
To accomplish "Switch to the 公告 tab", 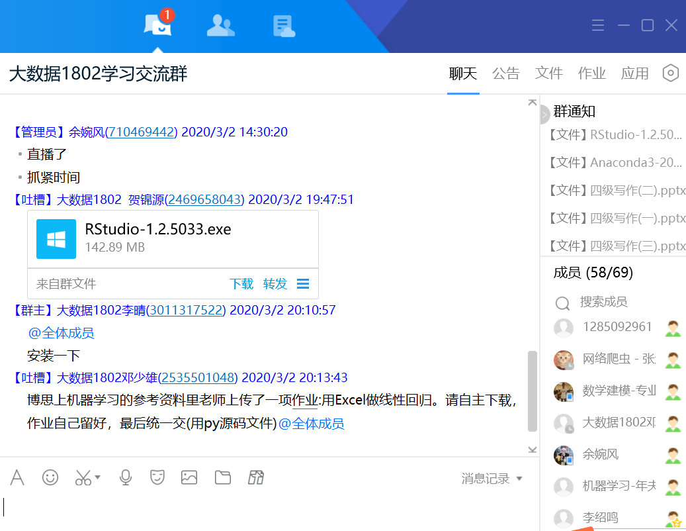I will point(505,73).
